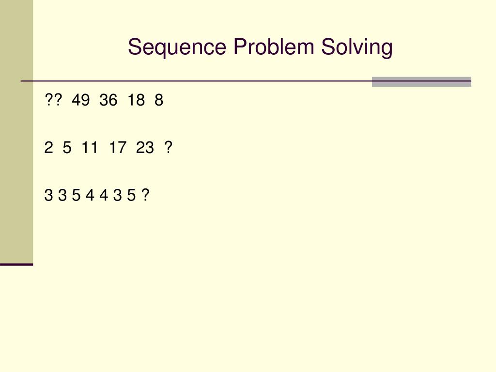This screenshot has height=372, width=496.
Task: Click the Sequence Problem Solving title
Action: click(260, 47)
